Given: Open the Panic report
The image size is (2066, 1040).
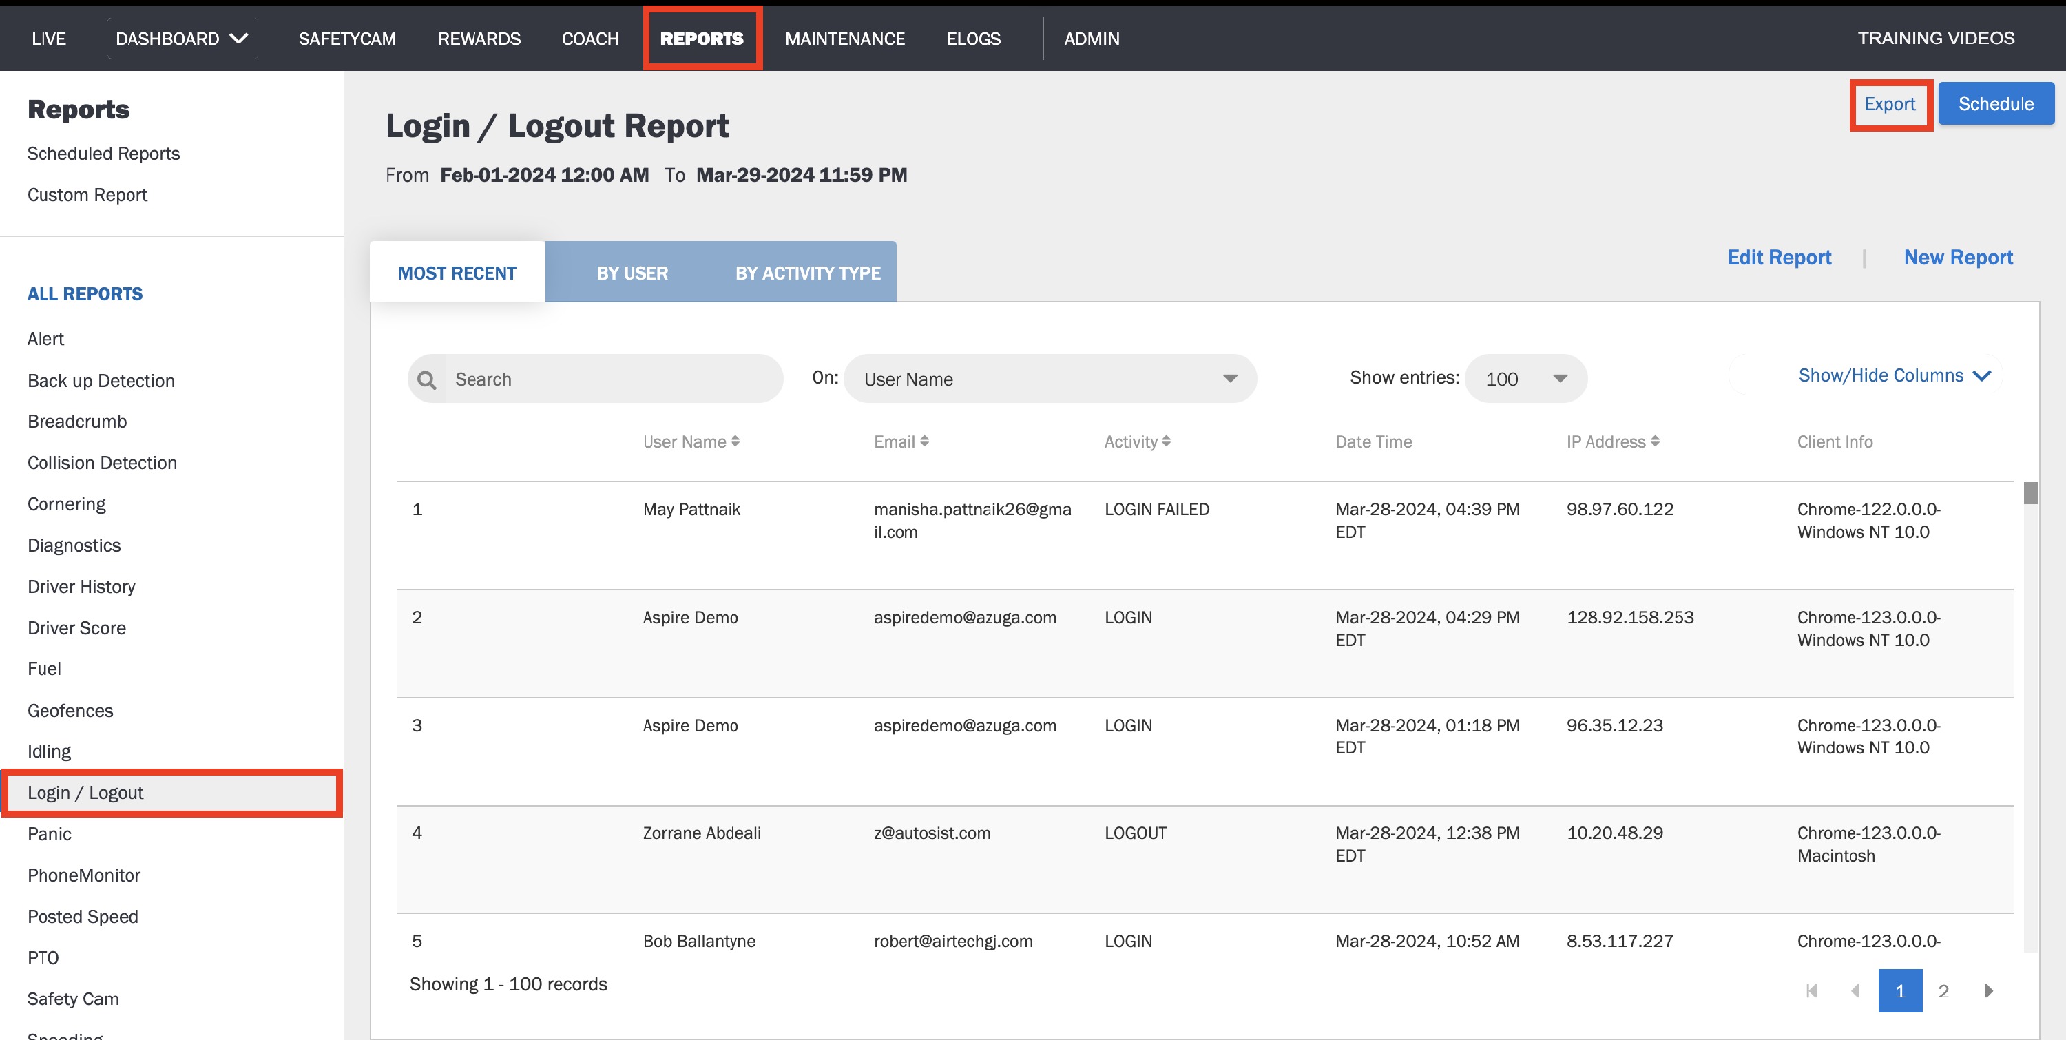Looking at the screenshot, I should tap(49, 834).
